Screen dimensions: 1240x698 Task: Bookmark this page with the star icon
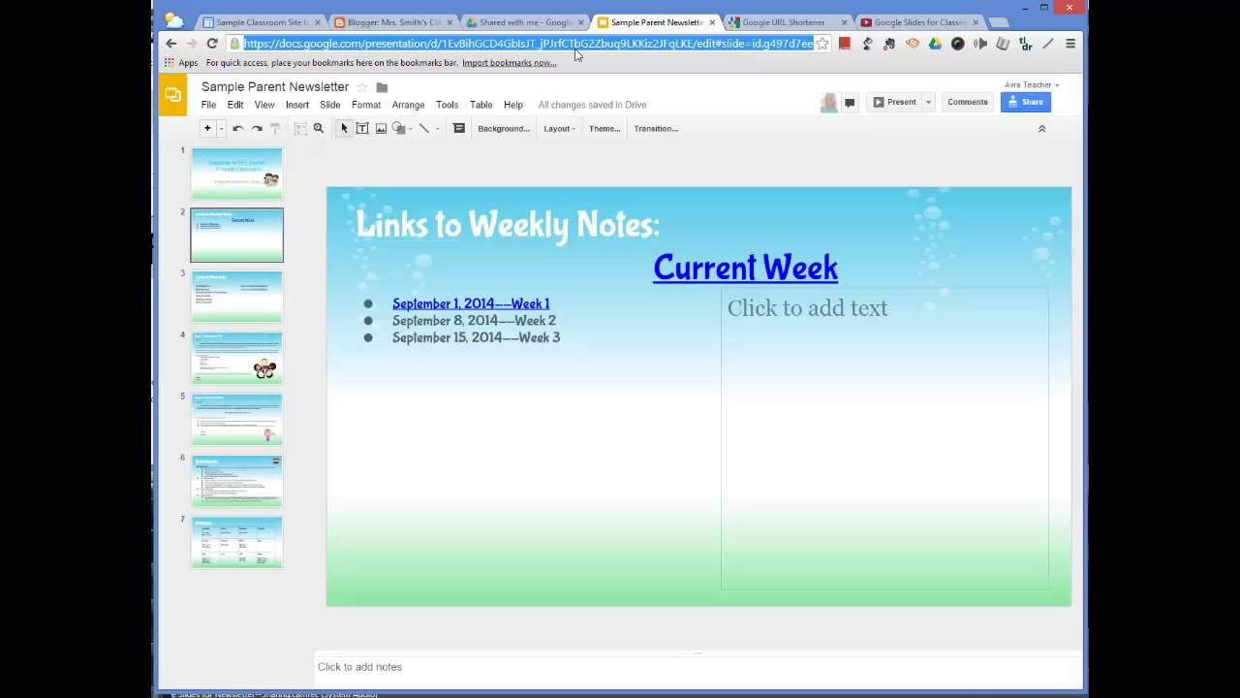click(822, 44)
